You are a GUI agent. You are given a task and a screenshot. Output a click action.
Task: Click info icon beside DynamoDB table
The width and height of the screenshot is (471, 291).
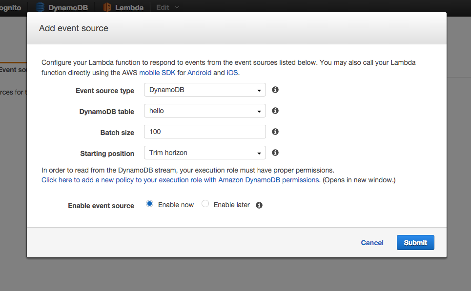(275, 111)
